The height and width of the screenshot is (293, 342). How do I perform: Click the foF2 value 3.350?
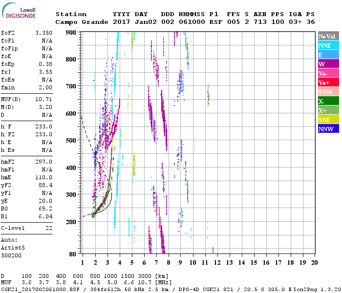click(x=43, y=32)
